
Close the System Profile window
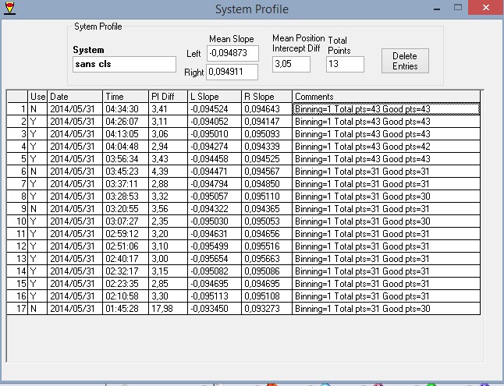[x=486, y=7]
